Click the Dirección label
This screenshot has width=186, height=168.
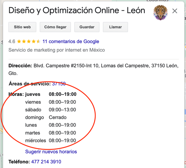coord(20,66)
